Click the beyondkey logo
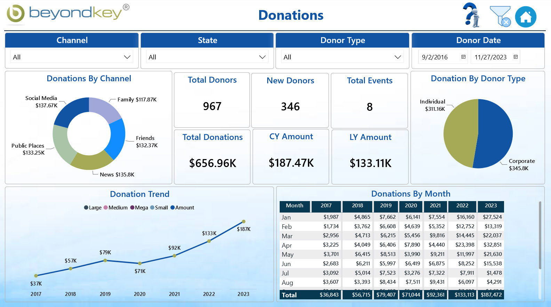551x307 pixels. (x=68, y=14)
